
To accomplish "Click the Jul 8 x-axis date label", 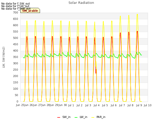I will coord(130,105).
